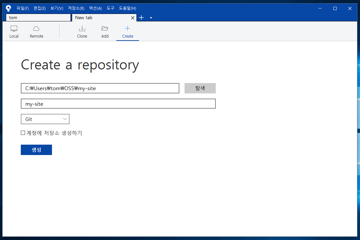This screenshot has height=240, width=360.
Task: Click the Sourcetree logo icon
Action: 8,8
